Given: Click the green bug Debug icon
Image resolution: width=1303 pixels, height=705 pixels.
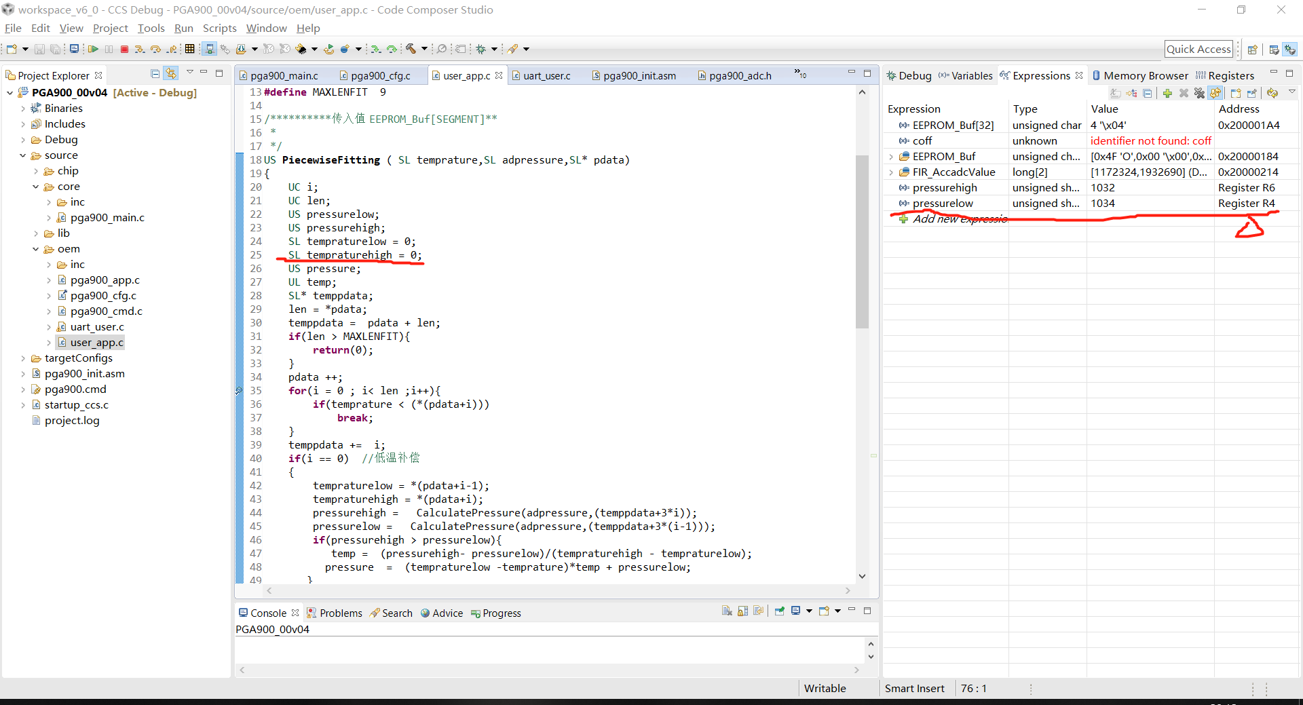Looking at the screenshot, I should (x=481, y=49).
